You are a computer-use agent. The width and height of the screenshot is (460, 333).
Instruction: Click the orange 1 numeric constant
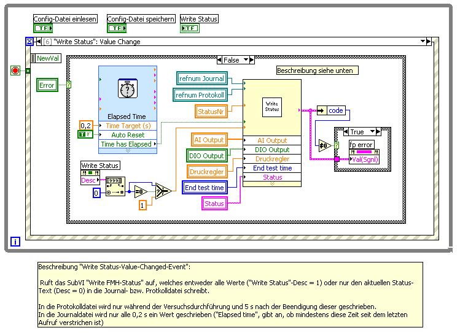142,205
